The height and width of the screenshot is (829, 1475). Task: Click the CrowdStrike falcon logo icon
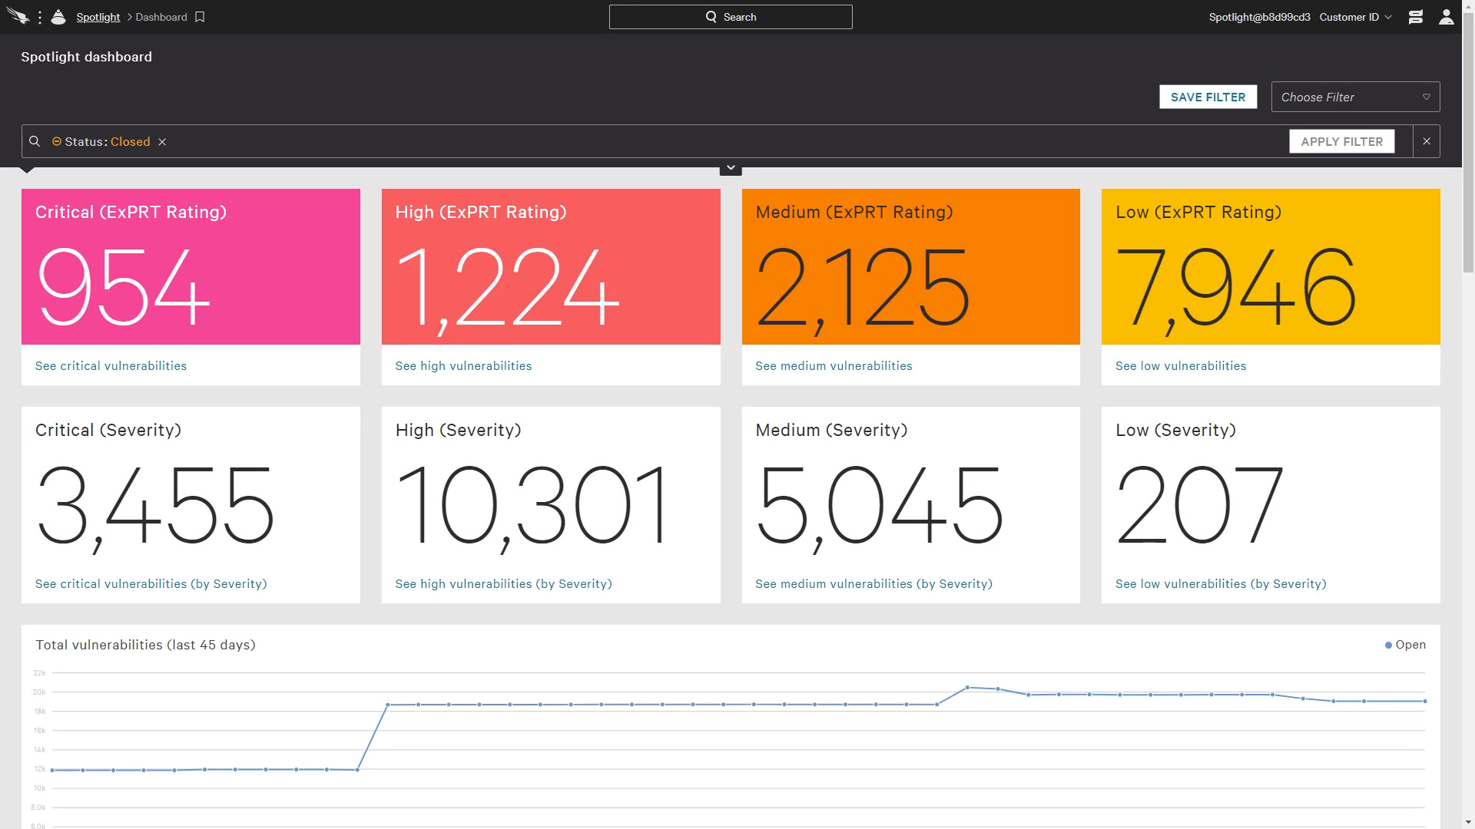coord(18,17)
